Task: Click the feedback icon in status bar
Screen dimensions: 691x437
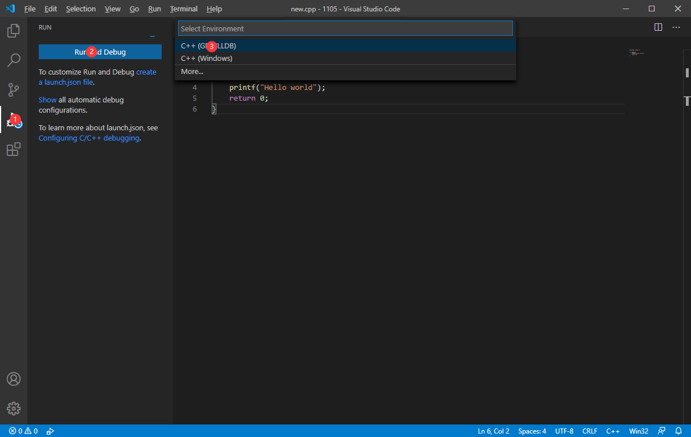Action: click(661, 431)
